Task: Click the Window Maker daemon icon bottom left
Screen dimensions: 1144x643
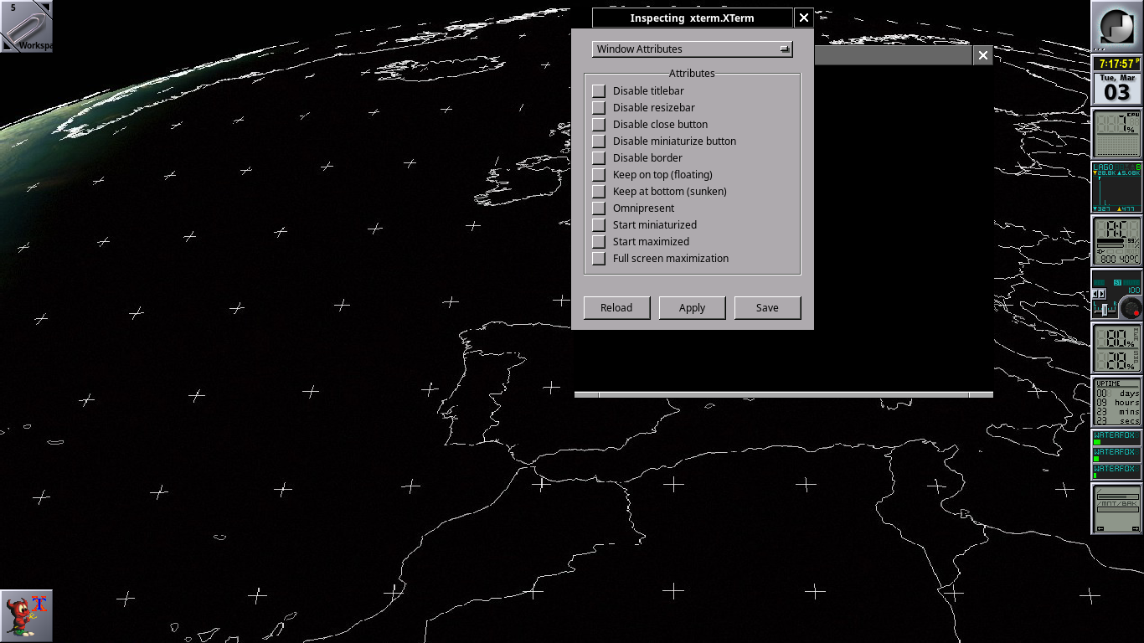Action: (x=28, y=615)
